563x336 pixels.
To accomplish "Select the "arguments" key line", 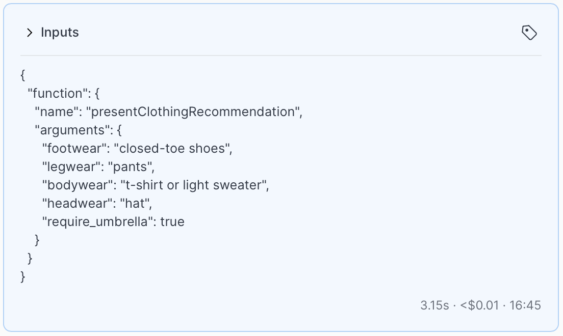I will (x=78, y=130).
